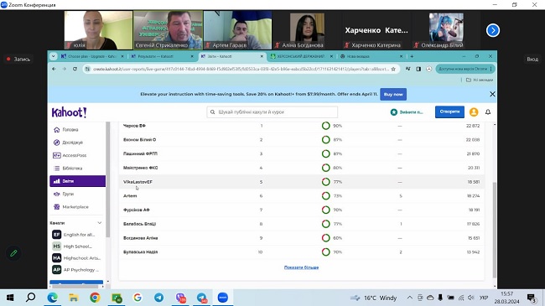The height and width of the screenshot is (306, 545).
Task: Open the Home item in Kahoot sidebar
Action: (x=66, y=130)
